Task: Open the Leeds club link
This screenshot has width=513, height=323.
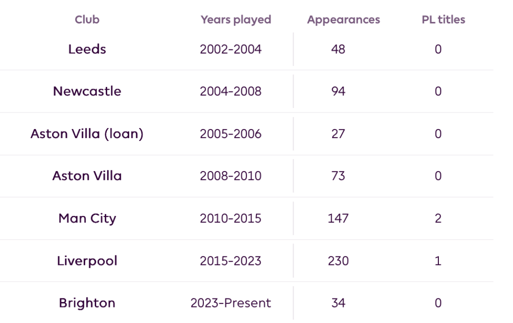Action: (x=87, y=49)
